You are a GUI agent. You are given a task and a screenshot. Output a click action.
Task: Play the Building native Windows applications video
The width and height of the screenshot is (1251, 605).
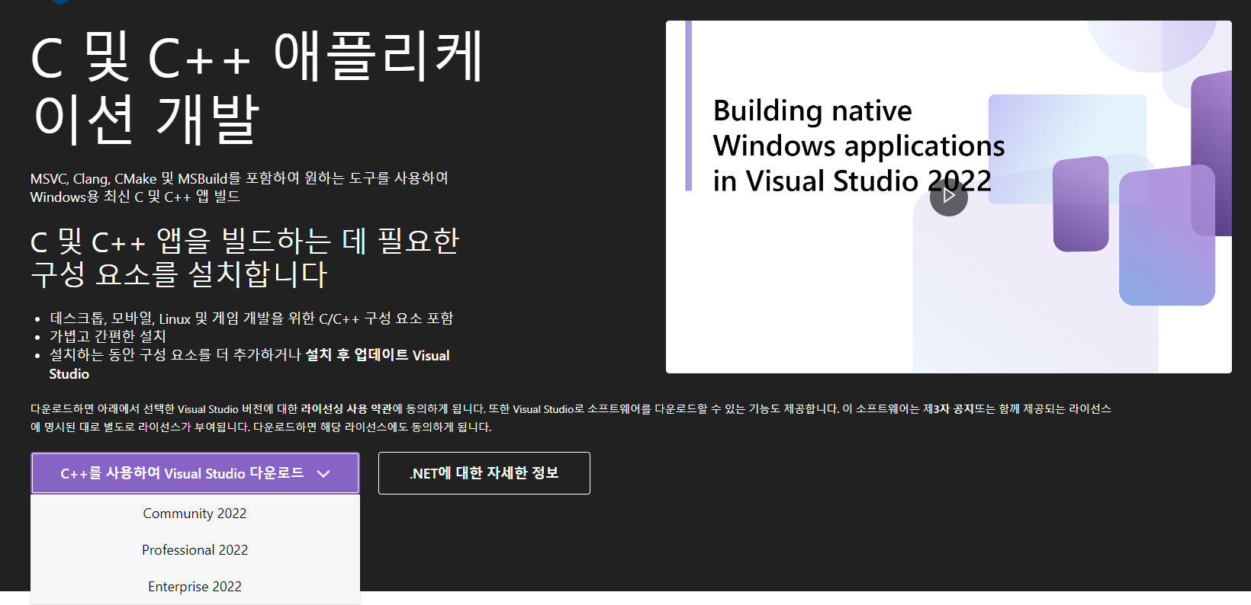(x=948, y=197)
